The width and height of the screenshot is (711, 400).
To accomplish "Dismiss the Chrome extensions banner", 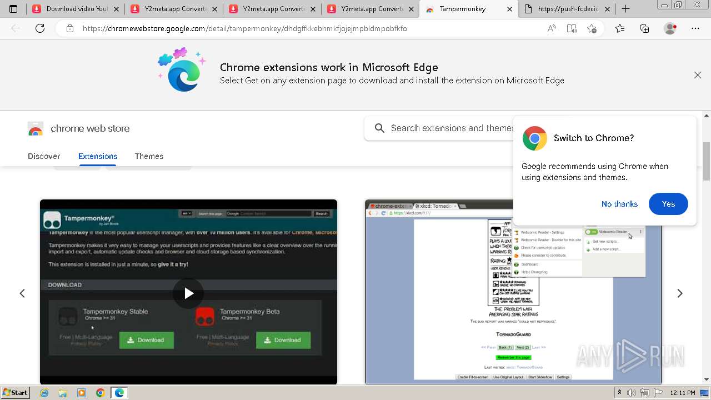I will pos(698,75).
